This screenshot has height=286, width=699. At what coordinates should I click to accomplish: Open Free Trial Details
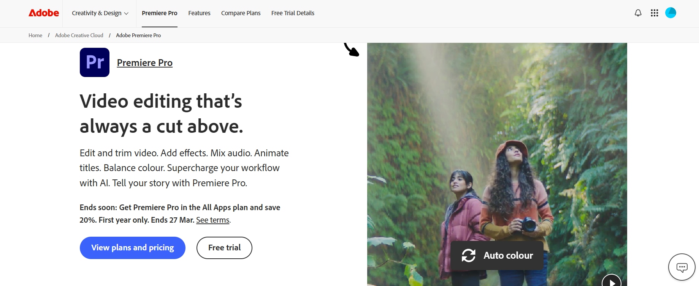click(293, 13)
